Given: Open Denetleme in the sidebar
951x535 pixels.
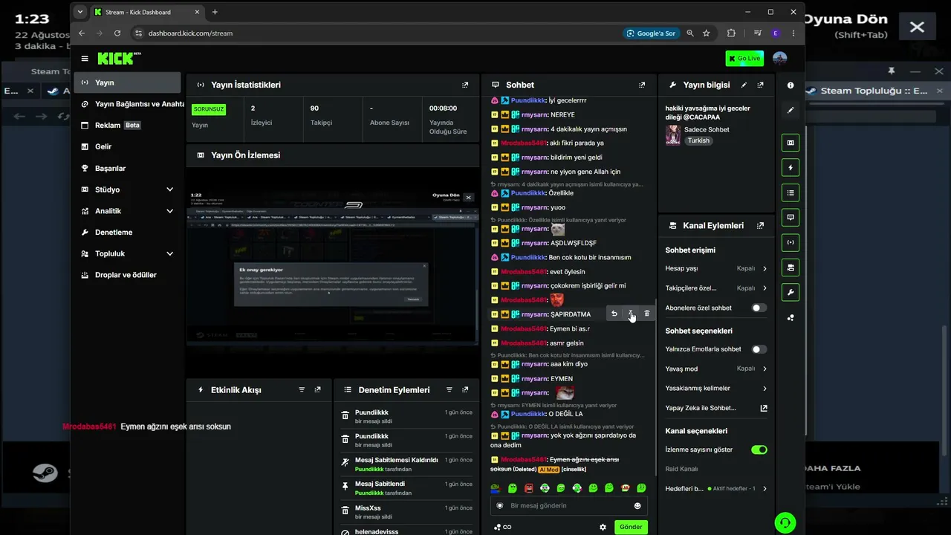Looking at the screenshot, I should coord(127,233).
